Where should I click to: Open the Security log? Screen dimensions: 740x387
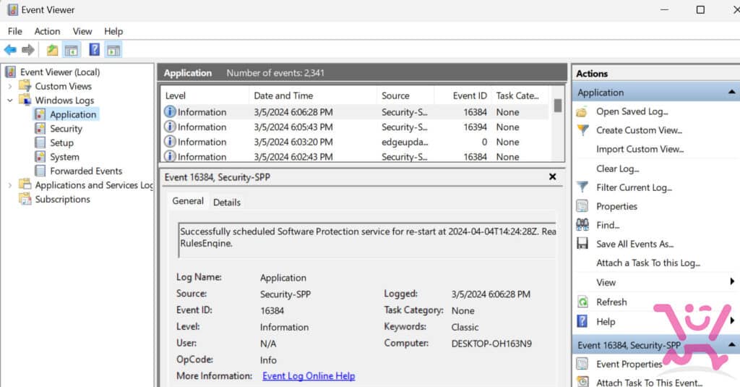[66, 129]
